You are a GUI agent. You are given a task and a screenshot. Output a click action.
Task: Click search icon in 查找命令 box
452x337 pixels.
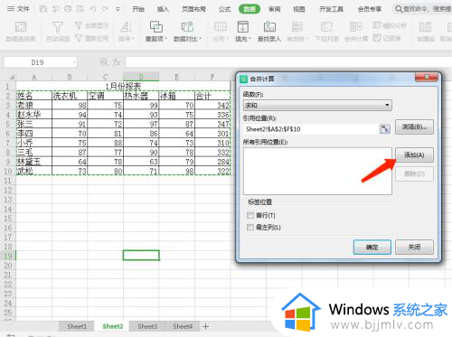click(x=399, y=9)
